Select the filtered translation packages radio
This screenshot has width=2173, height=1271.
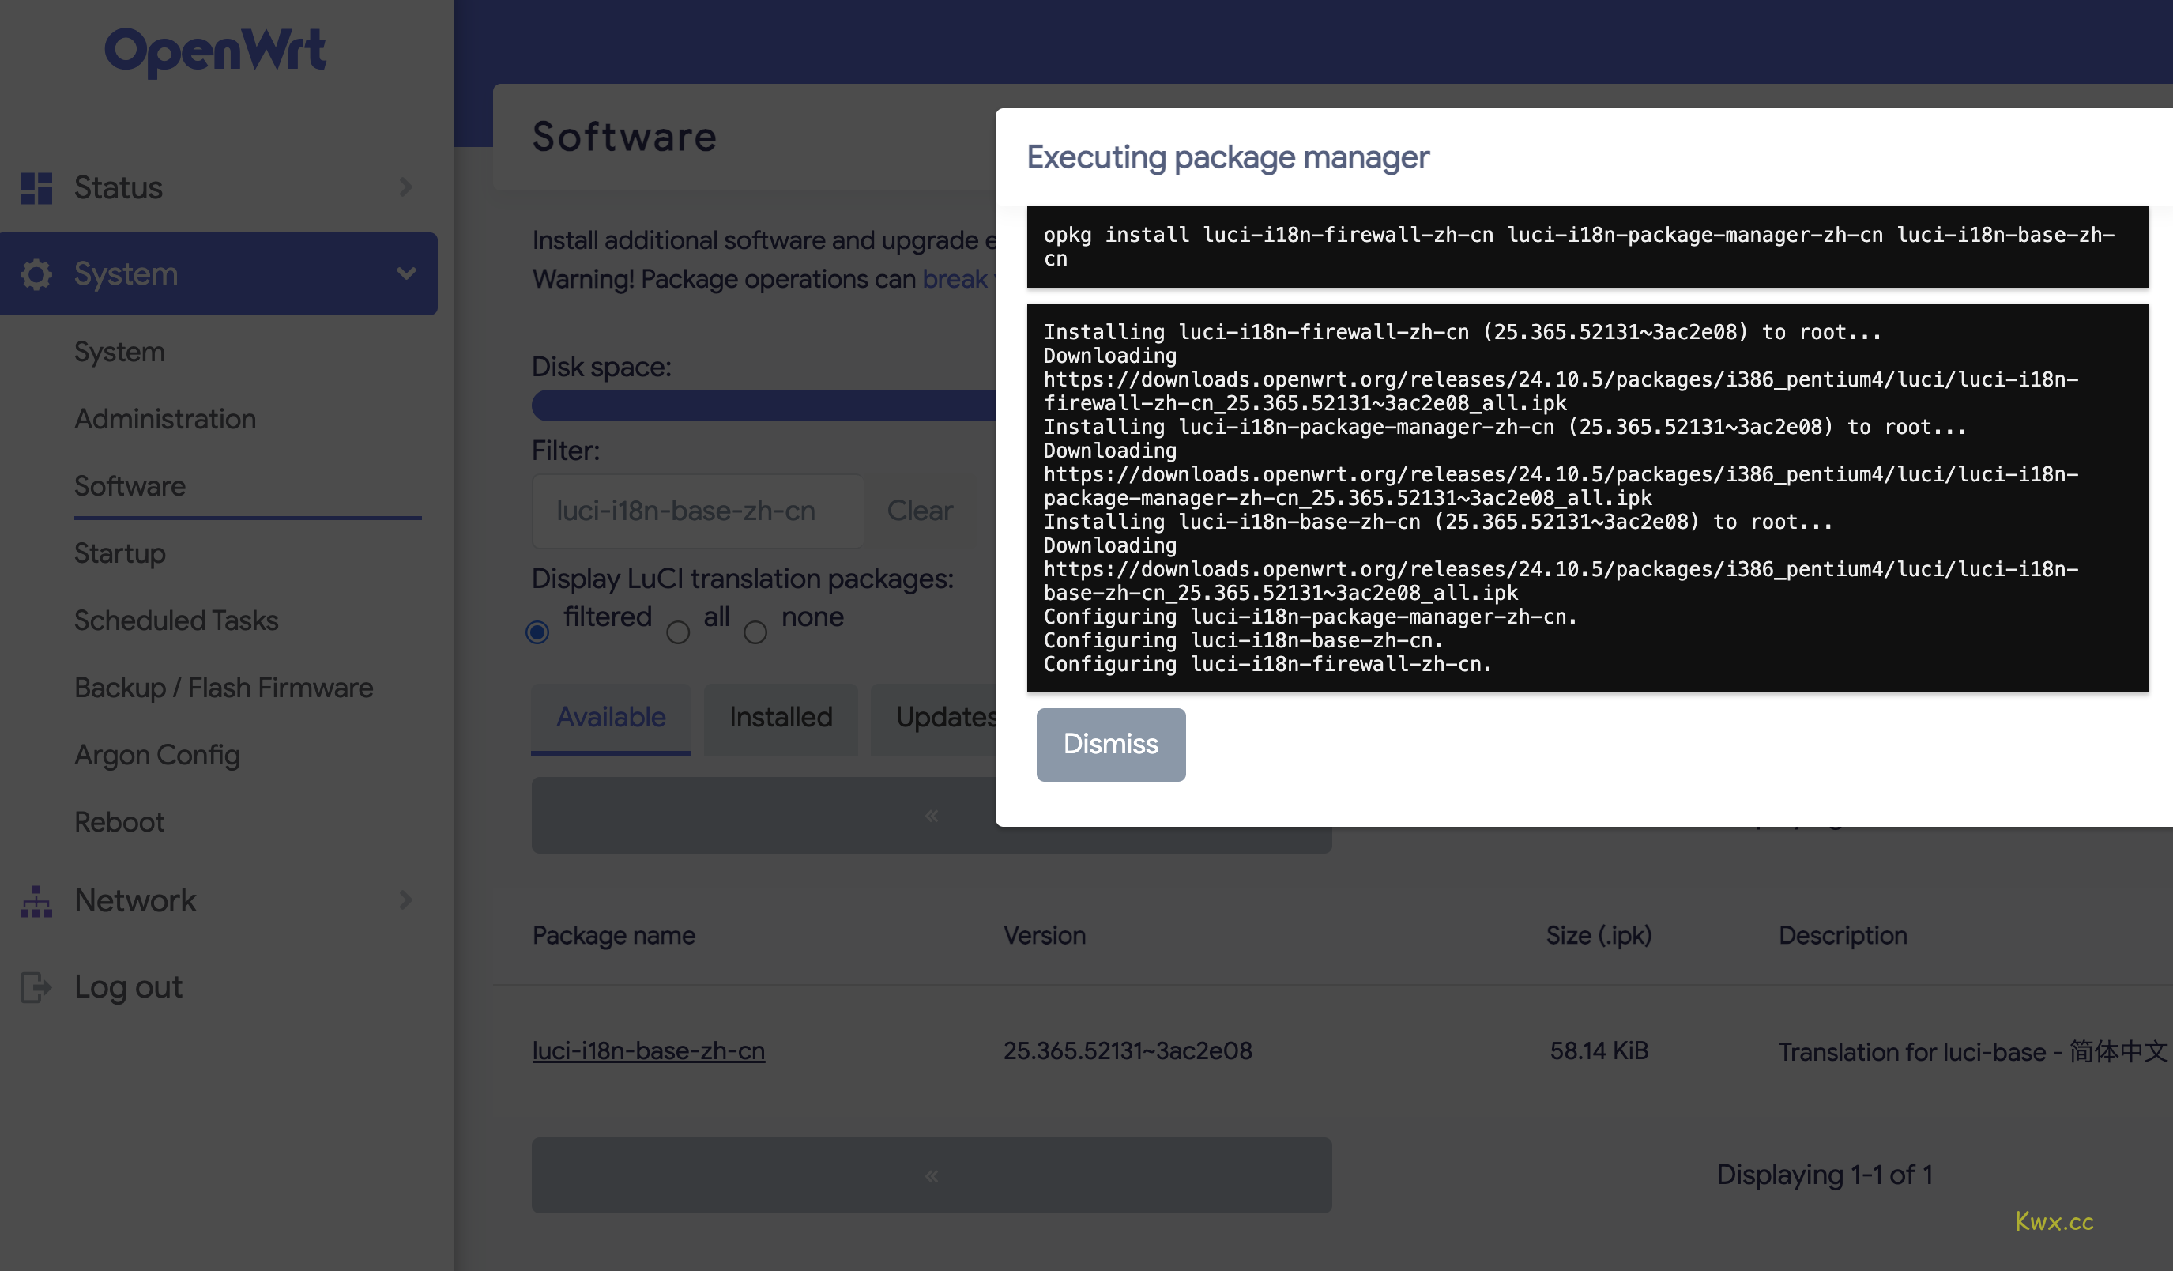537,632
